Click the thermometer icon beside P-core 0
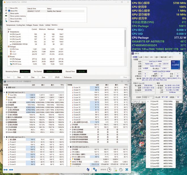187x175 pixels. pos(8,142)
